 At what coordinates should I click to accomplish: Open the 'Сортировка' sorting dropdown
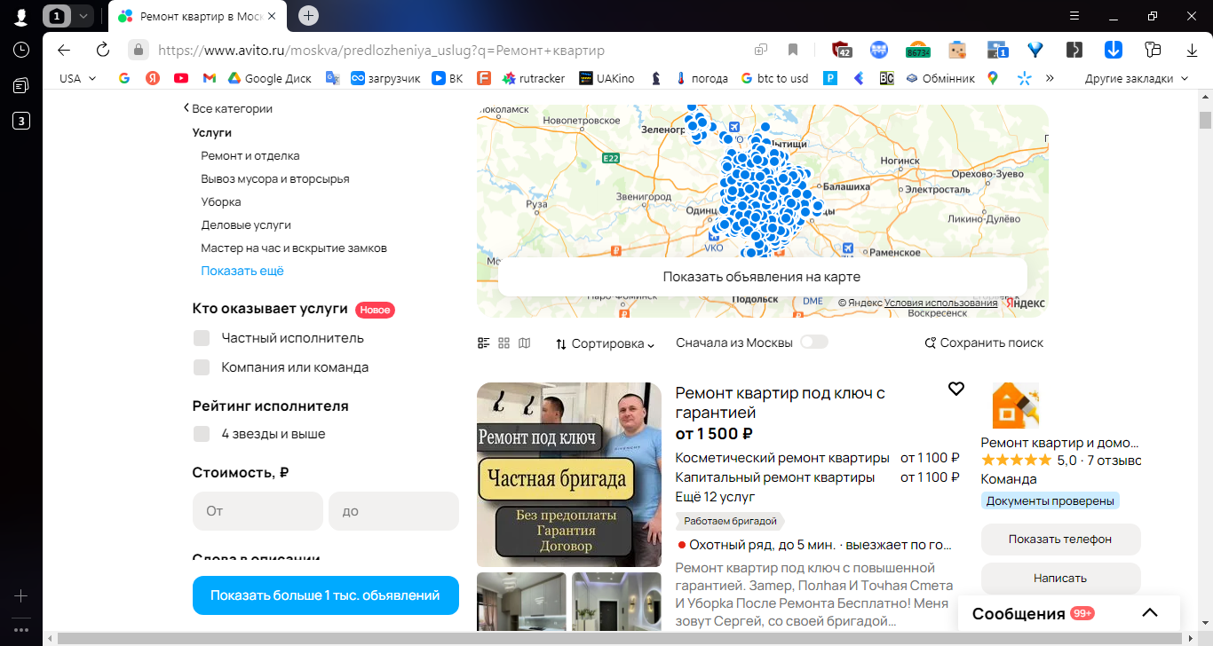coord(606,343)
